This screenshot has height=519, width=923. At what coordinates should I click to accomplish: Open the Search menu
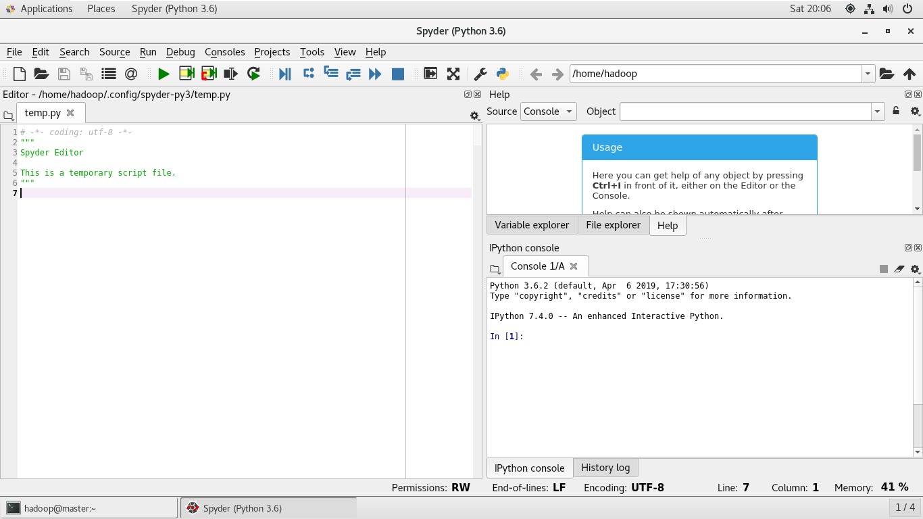point(74,52)
